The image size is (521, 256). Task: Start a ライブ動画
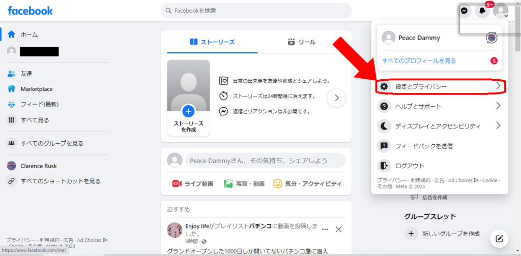pyautogui.click(x=193, y=184)
